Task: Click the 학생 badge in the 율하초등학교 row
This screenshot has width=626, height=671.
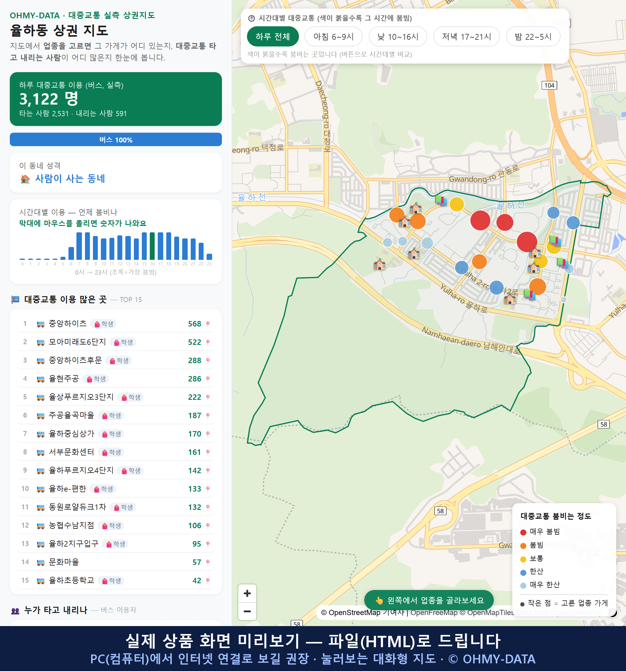Action: [111, 581]
